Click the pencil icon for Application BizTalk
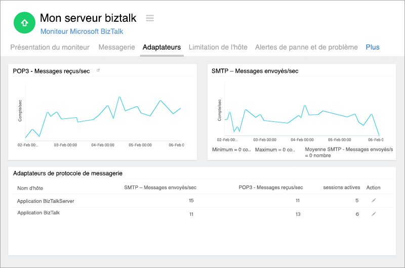The width and height of the screenshot is (405, 268). pyautogui.click(x=374, y=214)
